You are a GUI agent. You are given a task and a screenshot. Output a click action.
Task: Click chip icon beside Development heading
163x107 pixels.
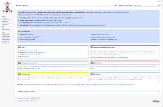(92, 74)
